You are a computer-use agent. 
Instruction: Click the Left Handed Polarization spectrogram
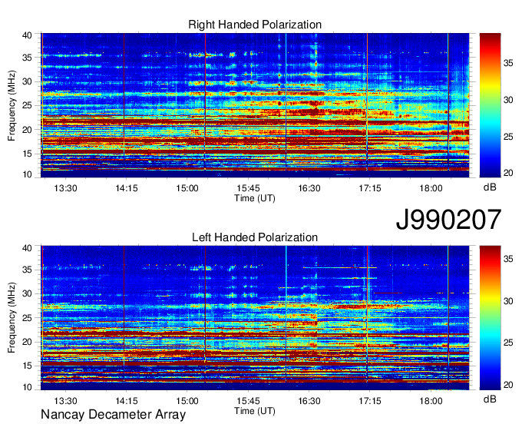click(x=255, y=318)
